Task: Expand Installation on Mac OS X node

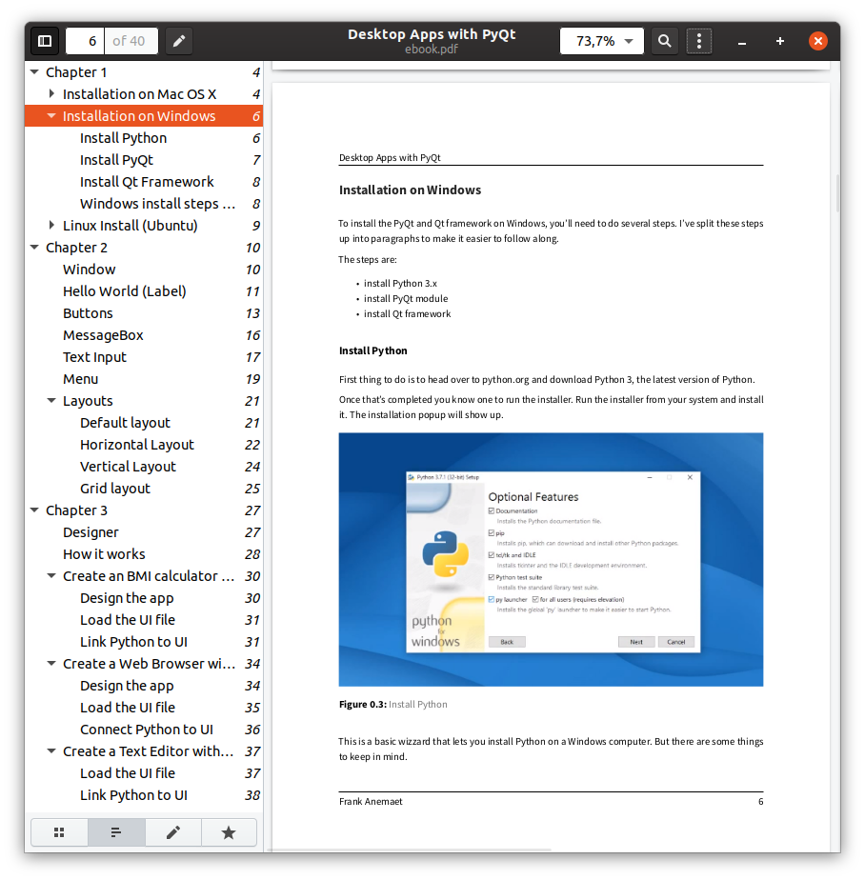Action: (51, 93)
